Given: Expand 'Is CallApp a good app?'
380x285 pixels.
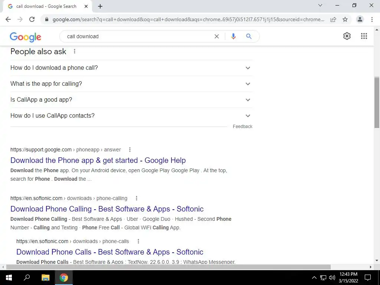Looking at the screenshot, I should tap(131, 100).
